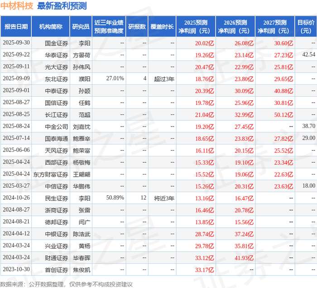Click the 中材科技 title text
The width and height of the screenshot is (317, 288).
17,6
